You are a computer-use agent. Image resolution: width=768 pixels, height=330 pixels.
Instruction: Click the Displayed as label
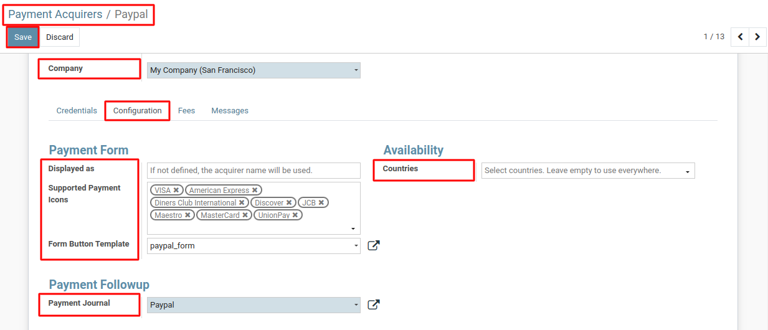point(71,169)
